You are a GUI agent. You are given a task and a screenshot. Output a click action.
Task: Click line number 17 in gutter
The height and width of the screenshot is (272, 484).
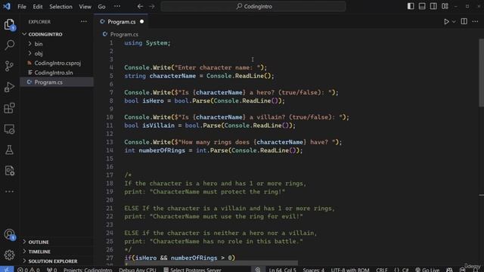(110, 175)
